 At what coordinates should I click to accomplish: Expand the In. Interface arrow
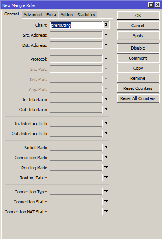click(106, 99)
